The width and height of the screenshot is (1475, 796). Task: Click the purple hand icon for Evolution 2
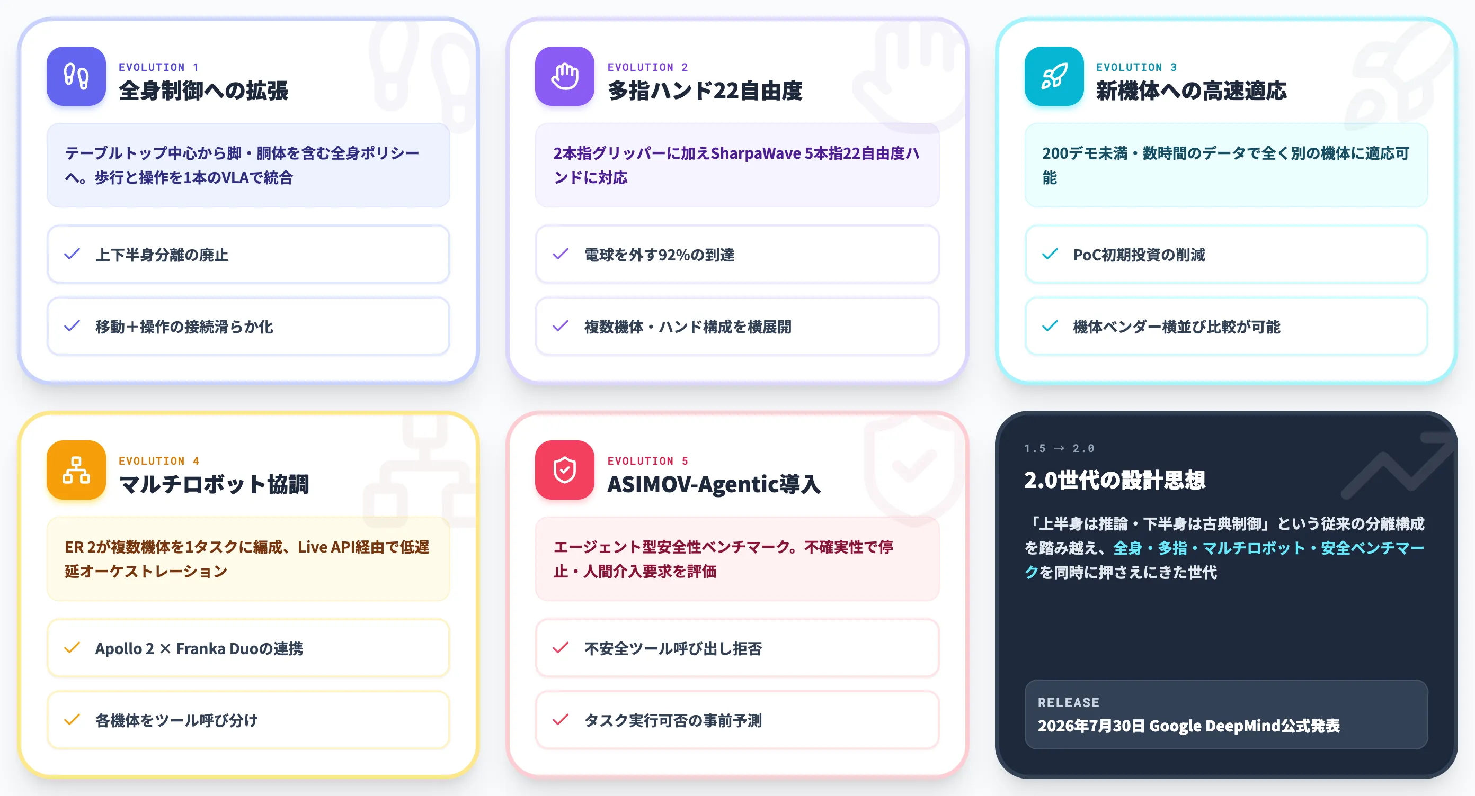point(565,76)
